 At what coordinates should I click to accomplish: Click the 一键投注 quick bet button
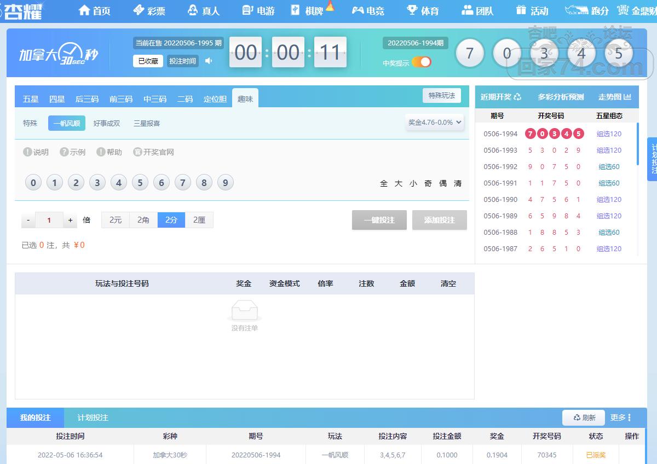[x=379, y=220]
